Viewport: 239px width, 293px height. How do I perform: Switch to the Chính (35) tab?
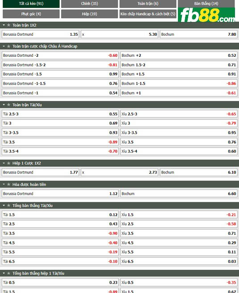click(90, 4)
